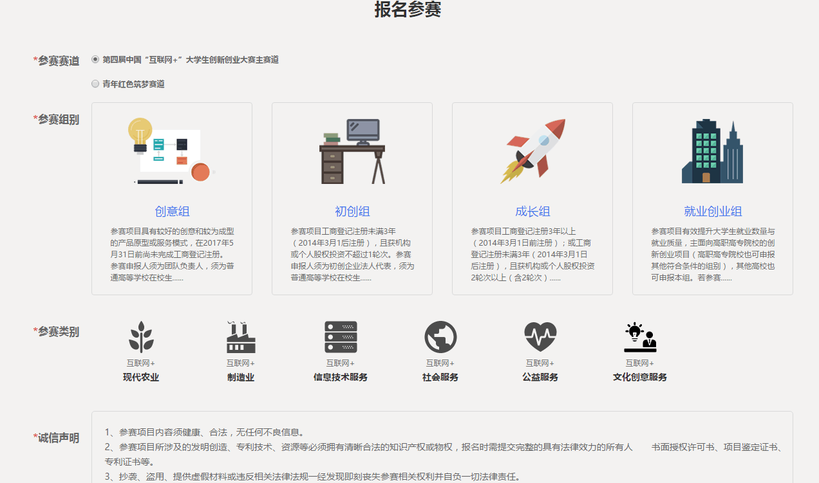Select the 社会服务 globe icon

[440, 337]
